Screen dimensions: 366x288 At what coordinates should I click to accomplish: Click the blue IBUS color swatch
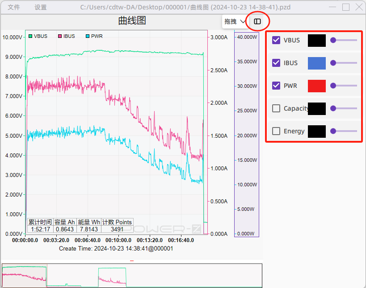pyautogui.click(x=316, y=63)
